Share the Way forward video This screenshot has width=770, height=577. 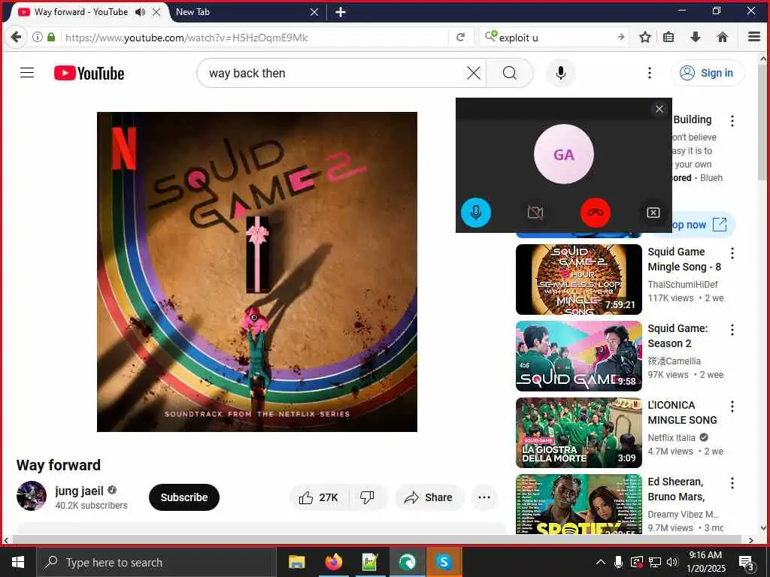pyautogui.click(x=428, y=497)
